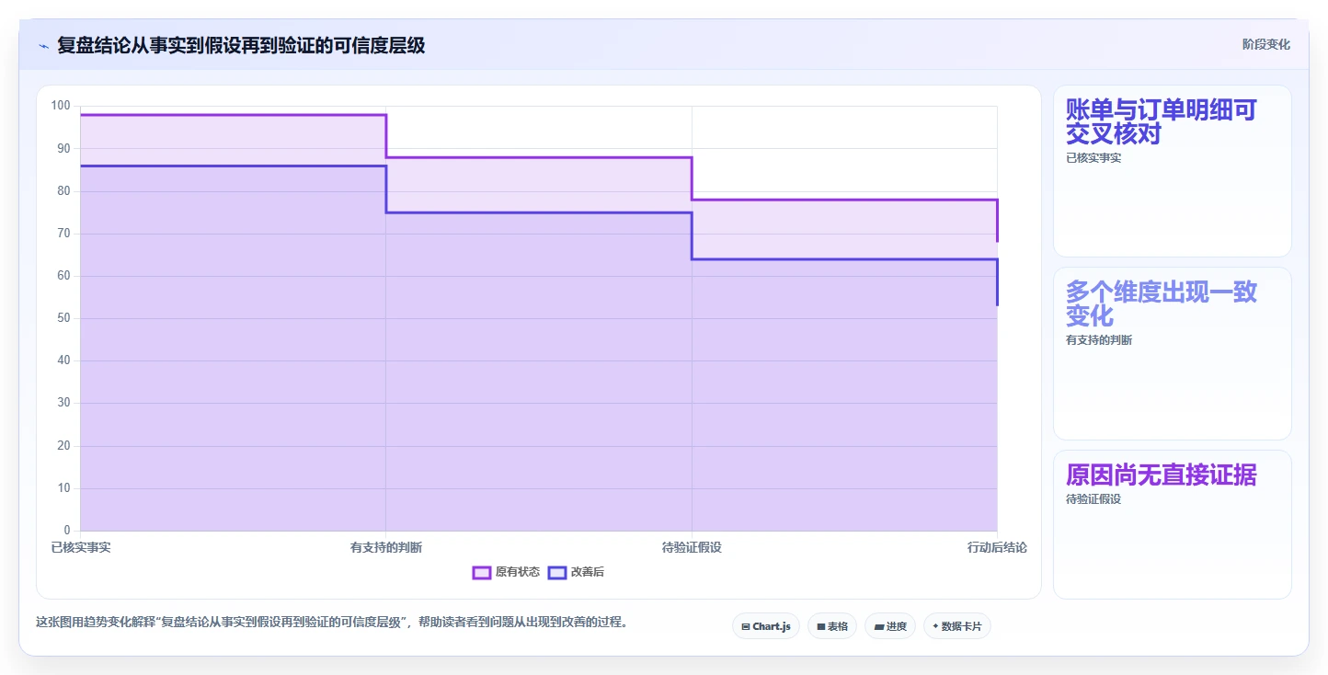Open the 原因尚无直接证据 card

click(1172, 524)
